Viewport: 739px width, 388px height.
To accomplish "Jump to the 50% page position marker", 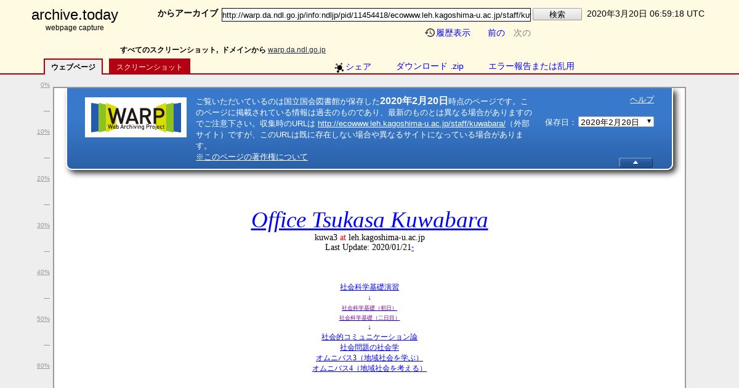I will point(43,319).
